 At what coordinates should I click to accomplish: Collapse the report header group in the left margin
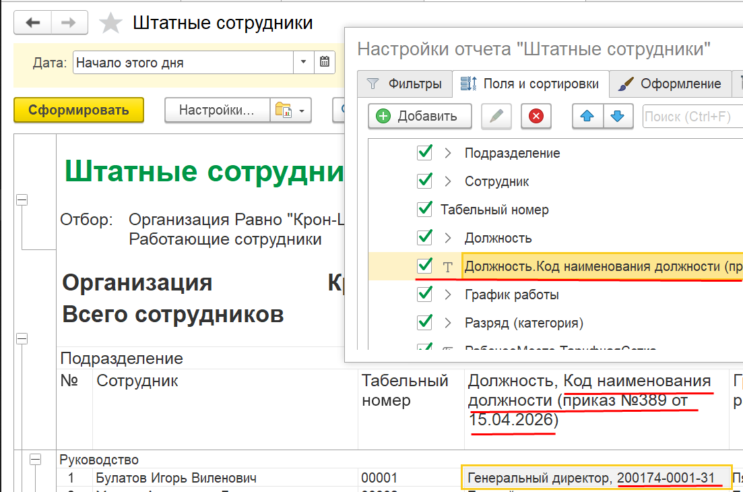pos(22,200)
